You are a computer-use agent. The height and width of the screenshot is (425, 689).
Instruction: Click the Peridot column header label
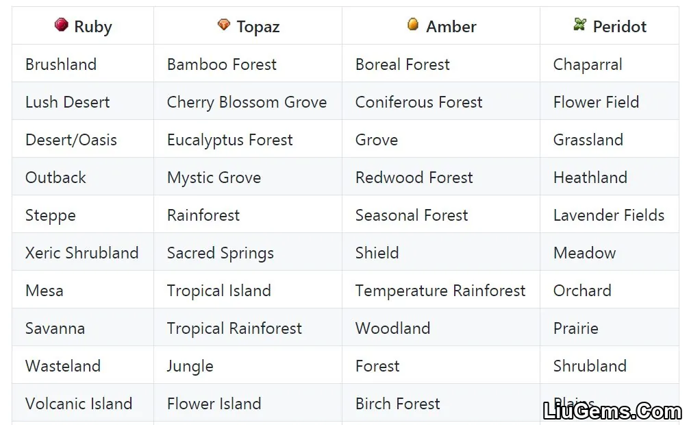point(620,27)
